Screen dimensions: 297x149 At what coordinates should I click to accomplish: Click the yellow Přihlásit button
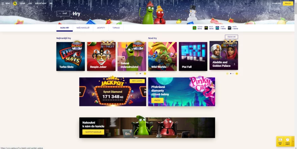tap(288, 3)
